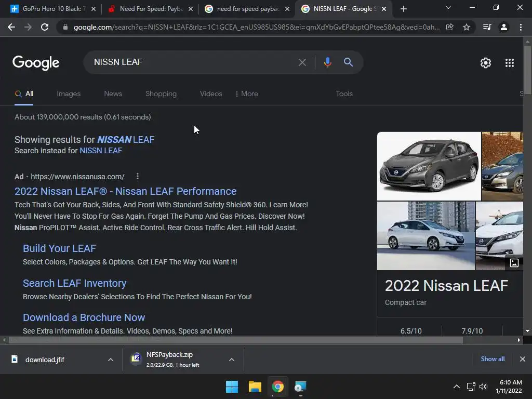Image resolution: width=532 pixels, height=399 pixels.
Task: Close the GoPro Hero 10 tab
Action: click(94, 9)
